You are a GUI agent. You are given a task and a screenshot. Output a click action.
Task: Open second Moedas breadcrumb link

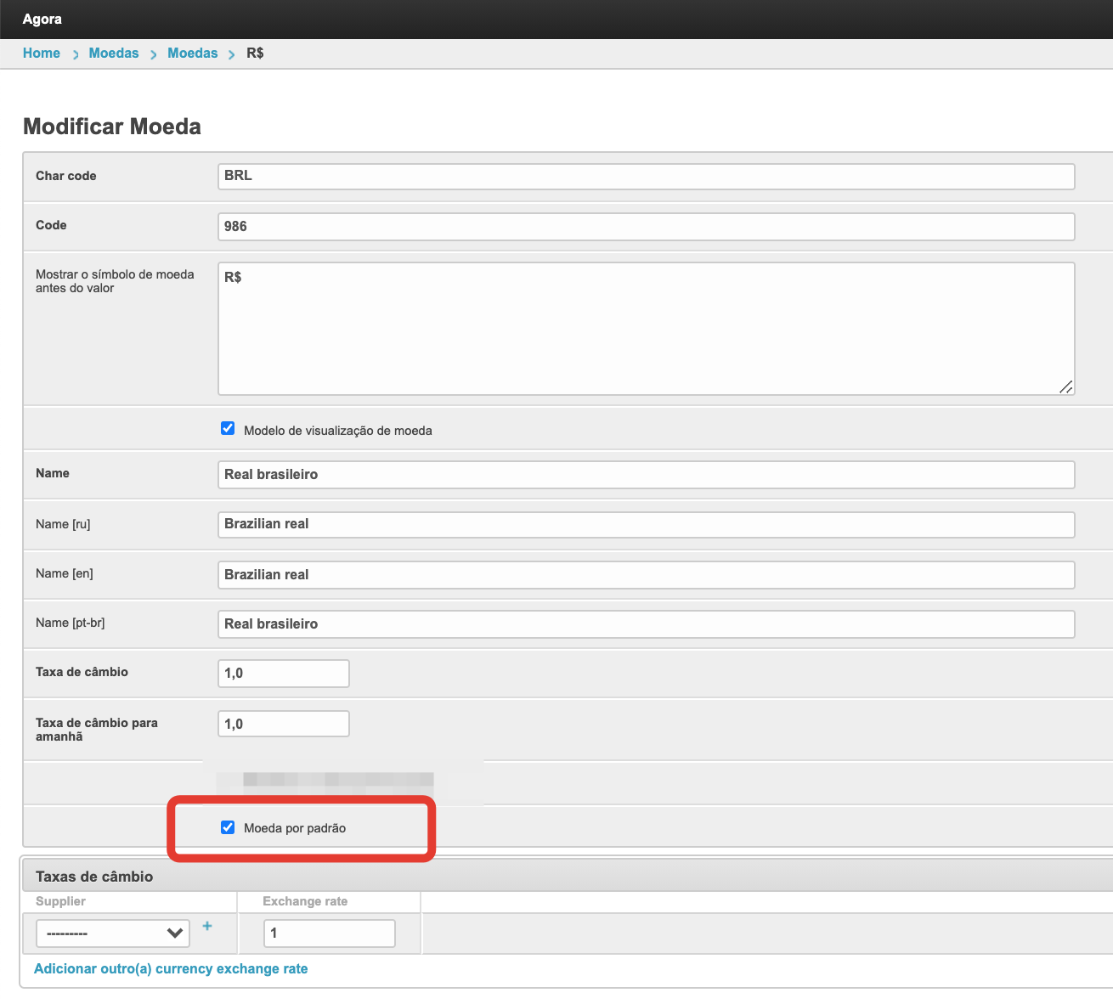(192, 54)
